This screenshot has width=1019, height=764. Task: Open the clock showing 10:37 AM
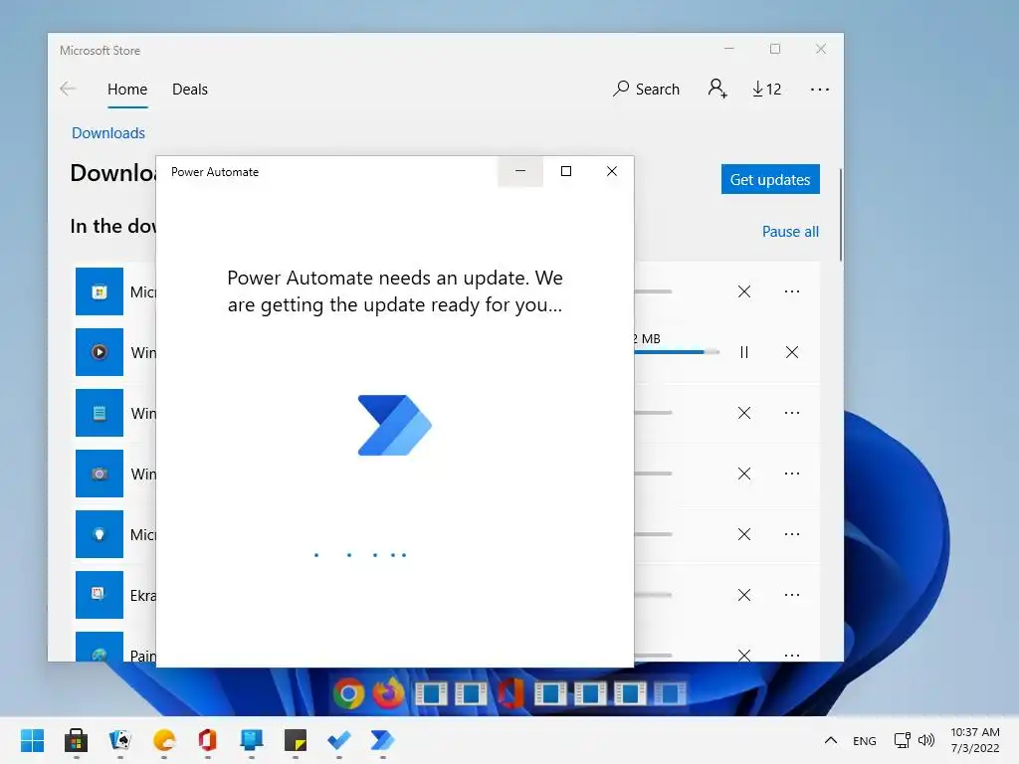click(x=975, y=740)
